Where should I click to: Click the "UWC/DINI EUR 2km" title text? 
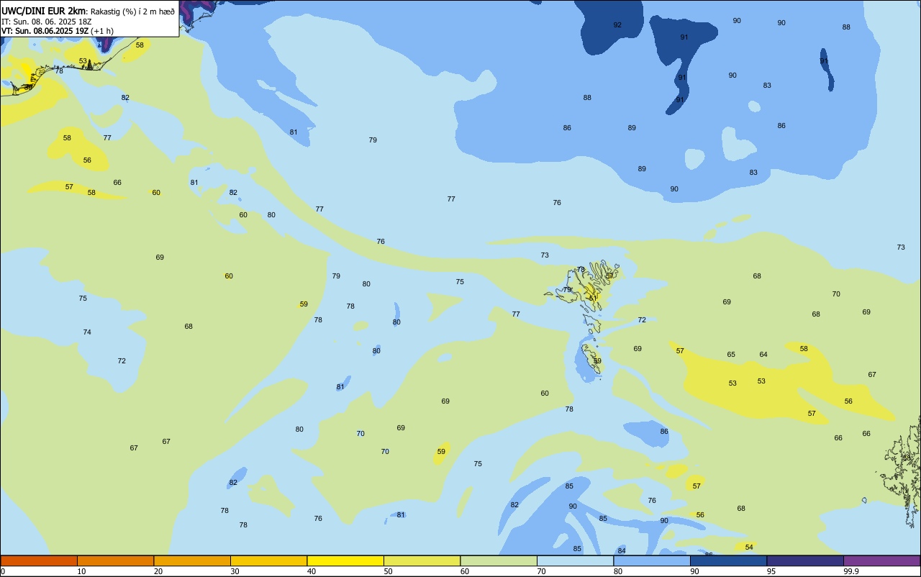click(44, 11)
